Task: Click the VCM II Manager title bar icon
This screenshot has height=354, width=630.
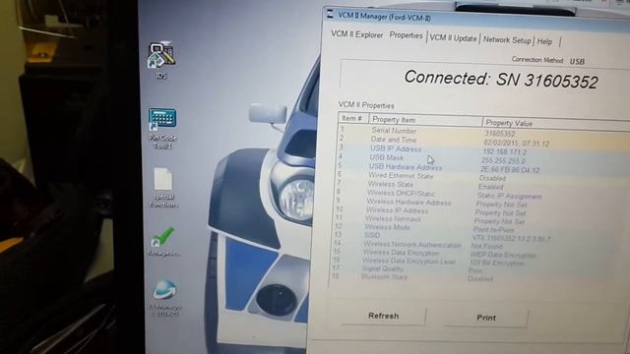Action: click(x=330, y=15)
